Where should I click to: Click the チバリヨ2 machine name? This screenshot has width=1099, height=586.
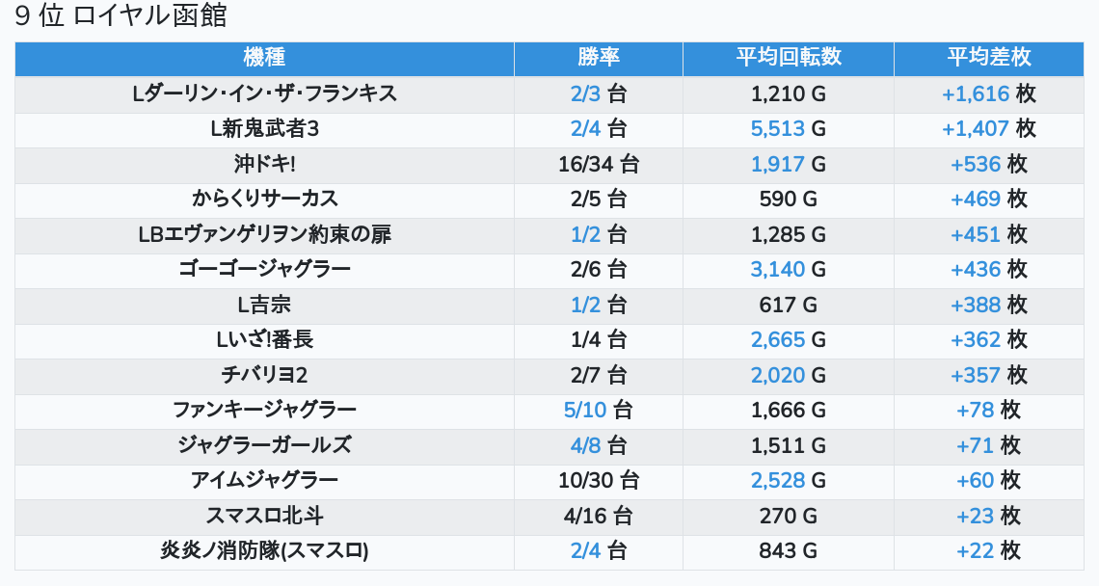264,375
